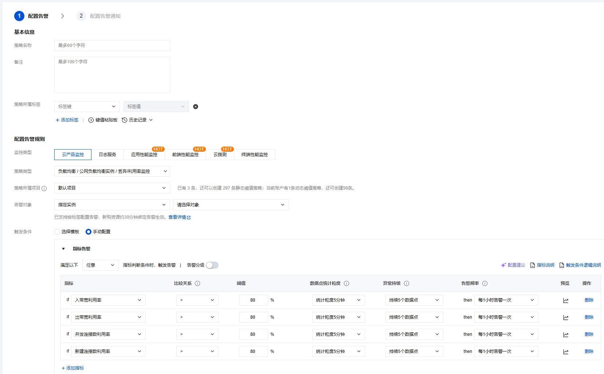The image size is (604, 374).
Task: Open 指定实例 dropdown
Action: (112, 205)
